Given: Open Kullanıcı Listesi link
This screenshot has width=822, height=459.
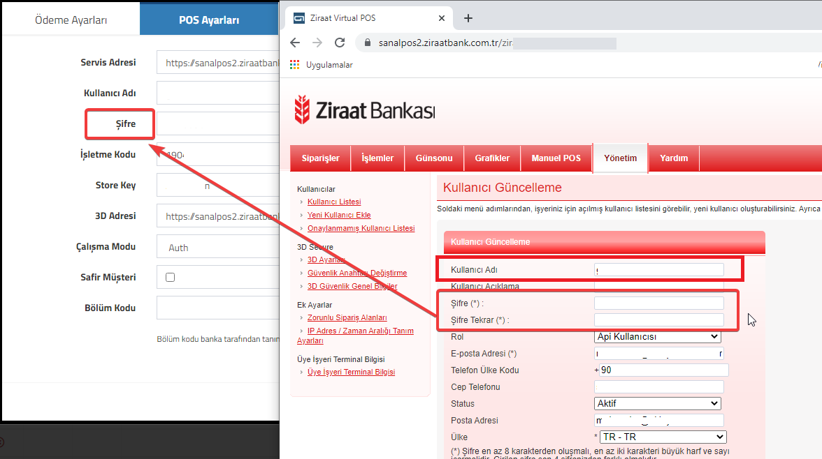Looking at the screenshot, I should tap(334, 202).
